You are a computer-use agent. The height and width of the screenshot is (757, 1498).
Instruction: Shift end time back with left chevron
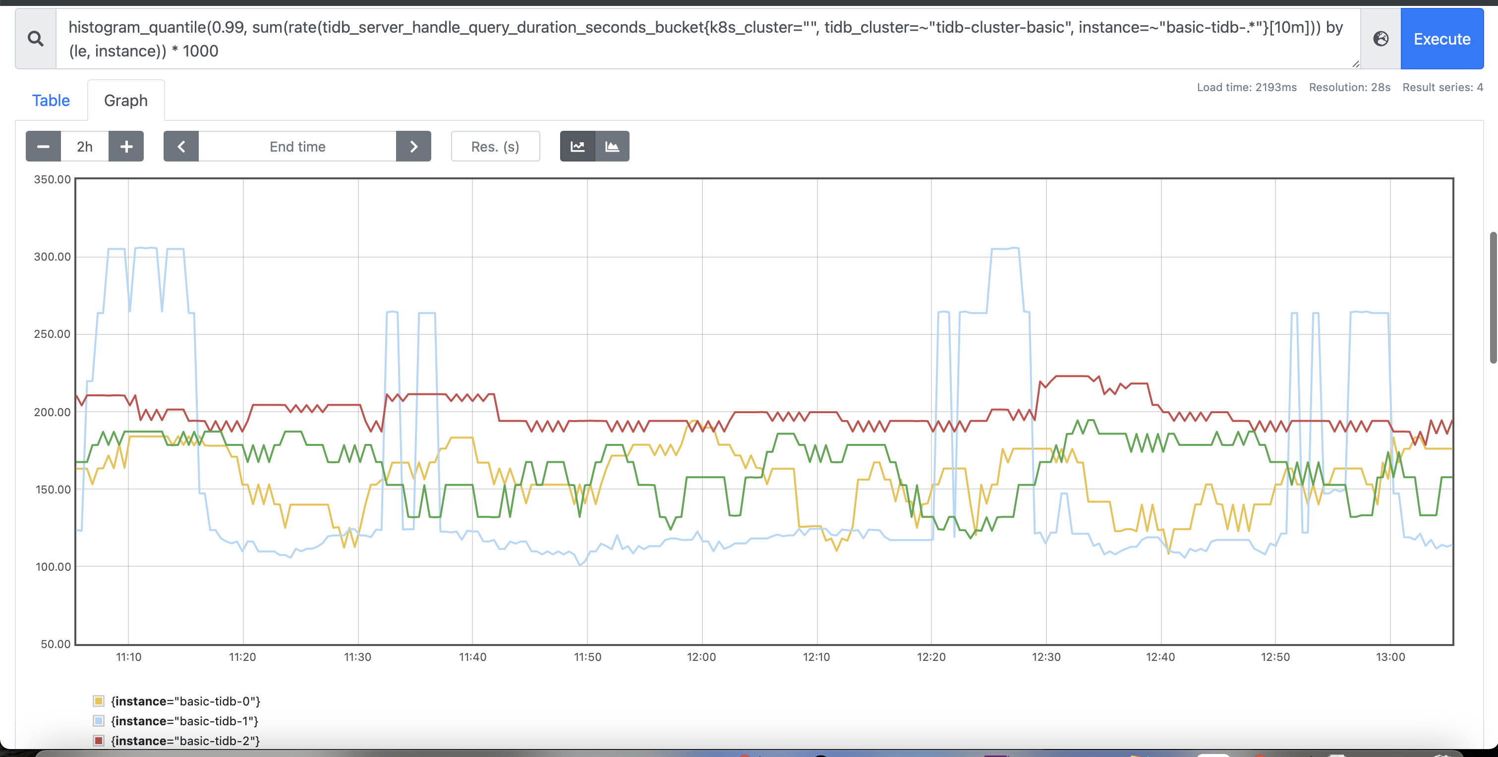pos(181,147)
